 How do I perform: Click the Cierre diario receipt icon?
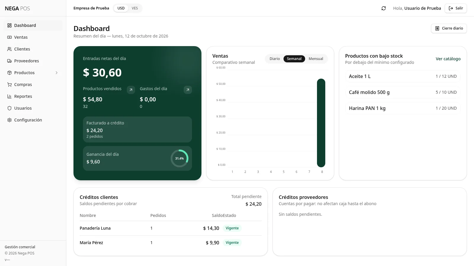click(x=437, y=28)
